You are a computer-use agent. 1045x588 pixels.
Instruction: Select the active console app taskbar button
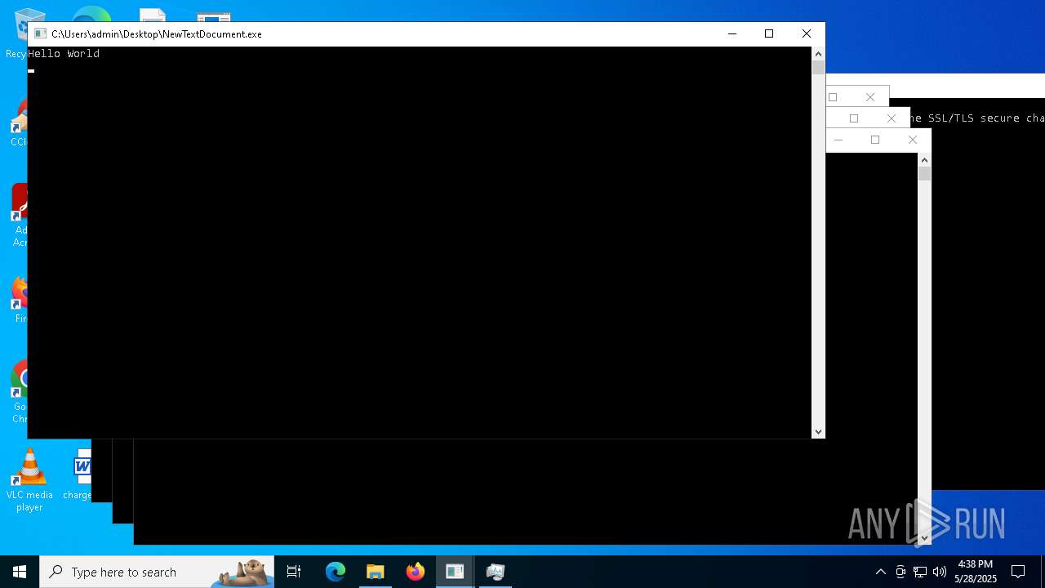point(455,572)
